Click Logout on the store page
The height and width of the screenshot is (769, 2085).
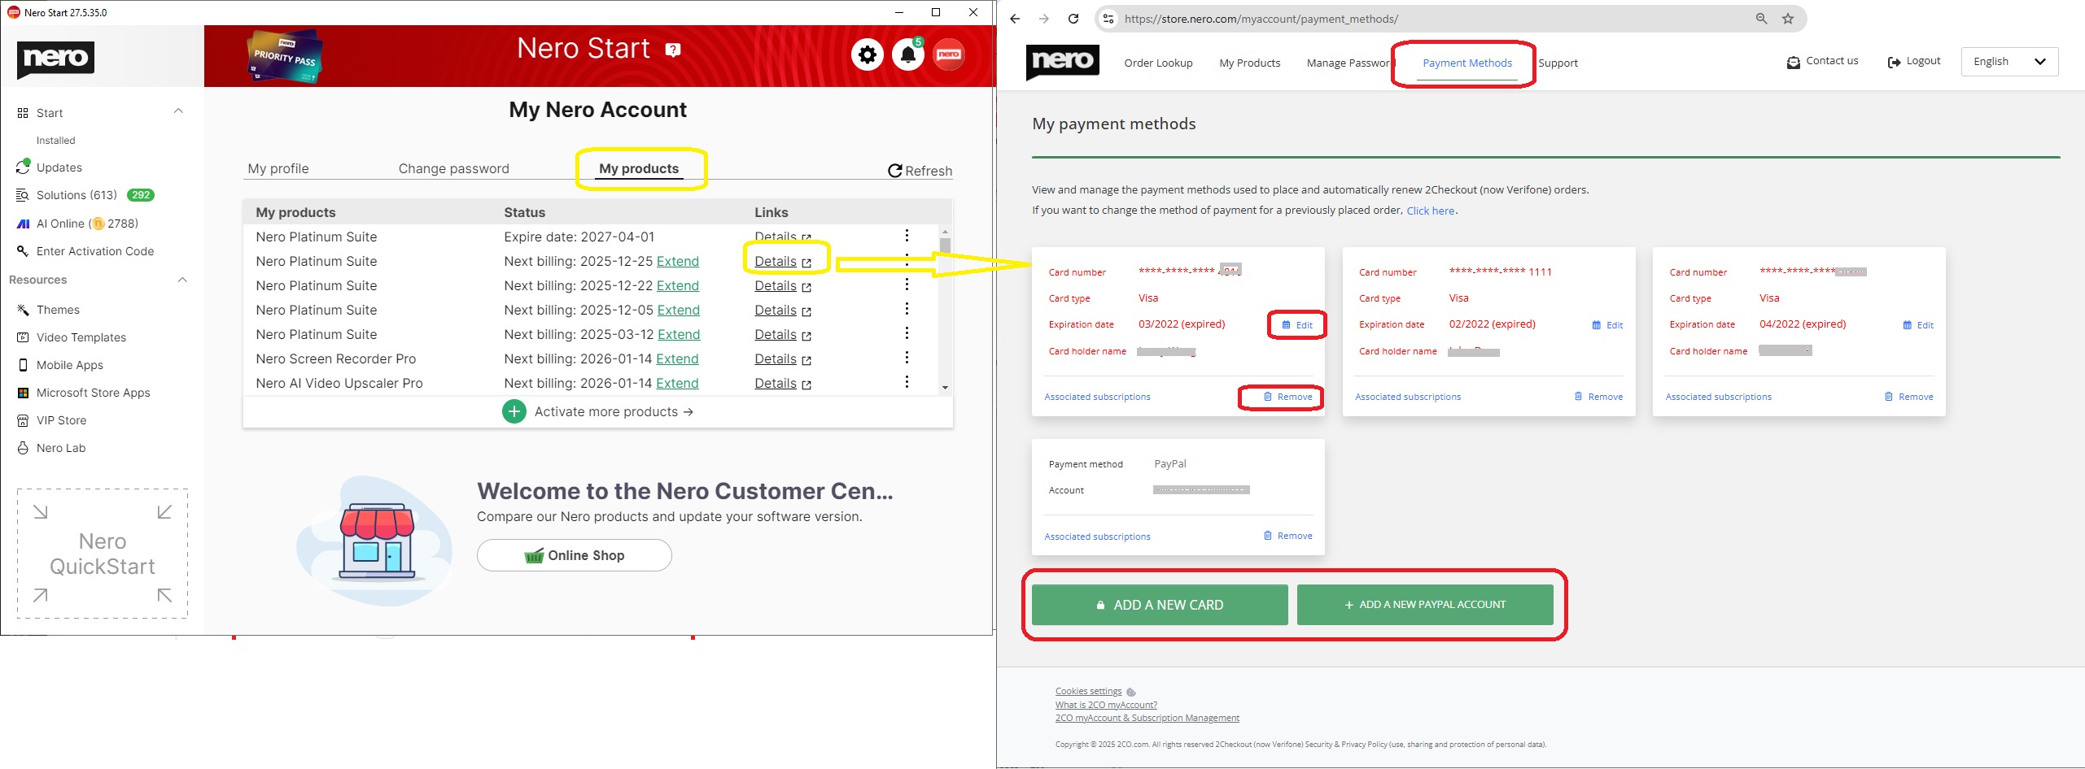click(x=1914, y=62)
